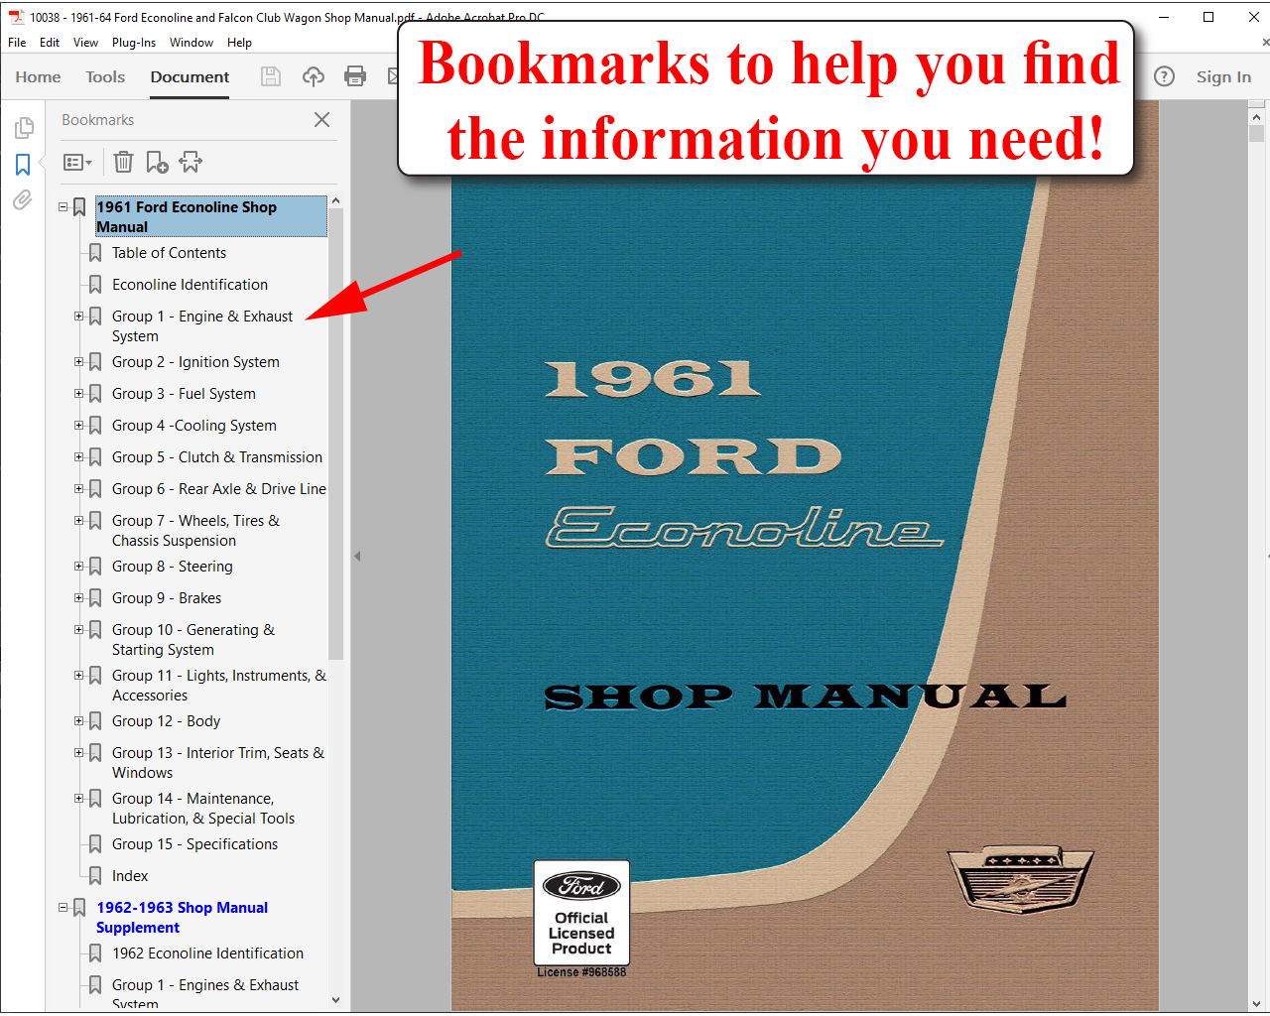1270x1016 pixels.
Task: Open the Edit menu
Action: [x=50, y=43]
